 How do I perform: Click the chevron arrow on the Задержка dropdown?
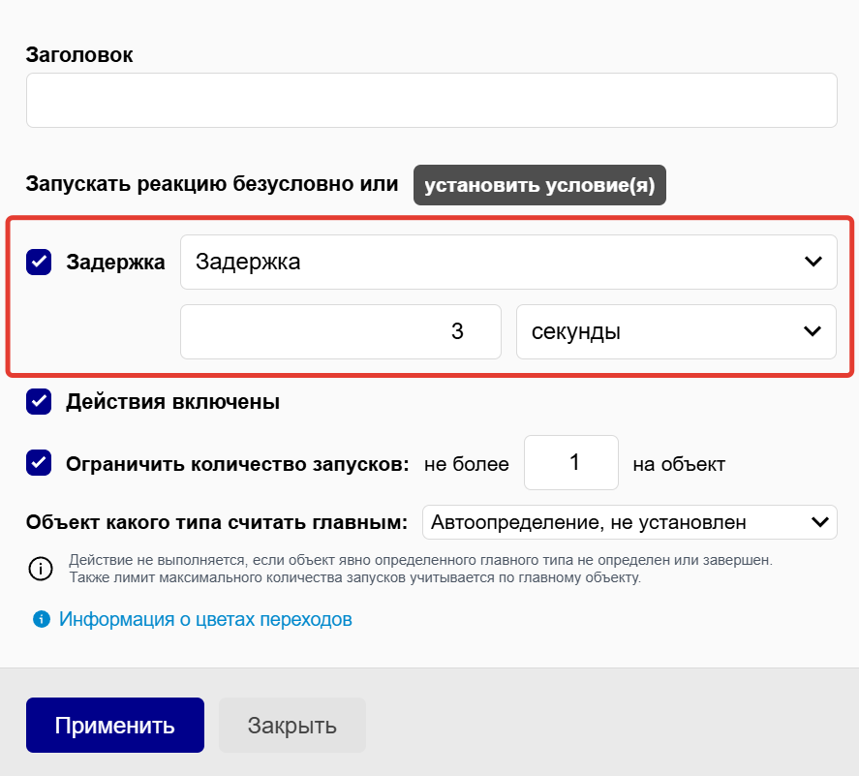tap(812, 262)
